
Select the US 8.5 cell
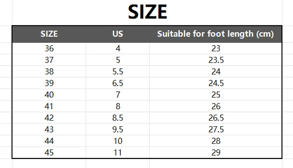pos(118,118)
